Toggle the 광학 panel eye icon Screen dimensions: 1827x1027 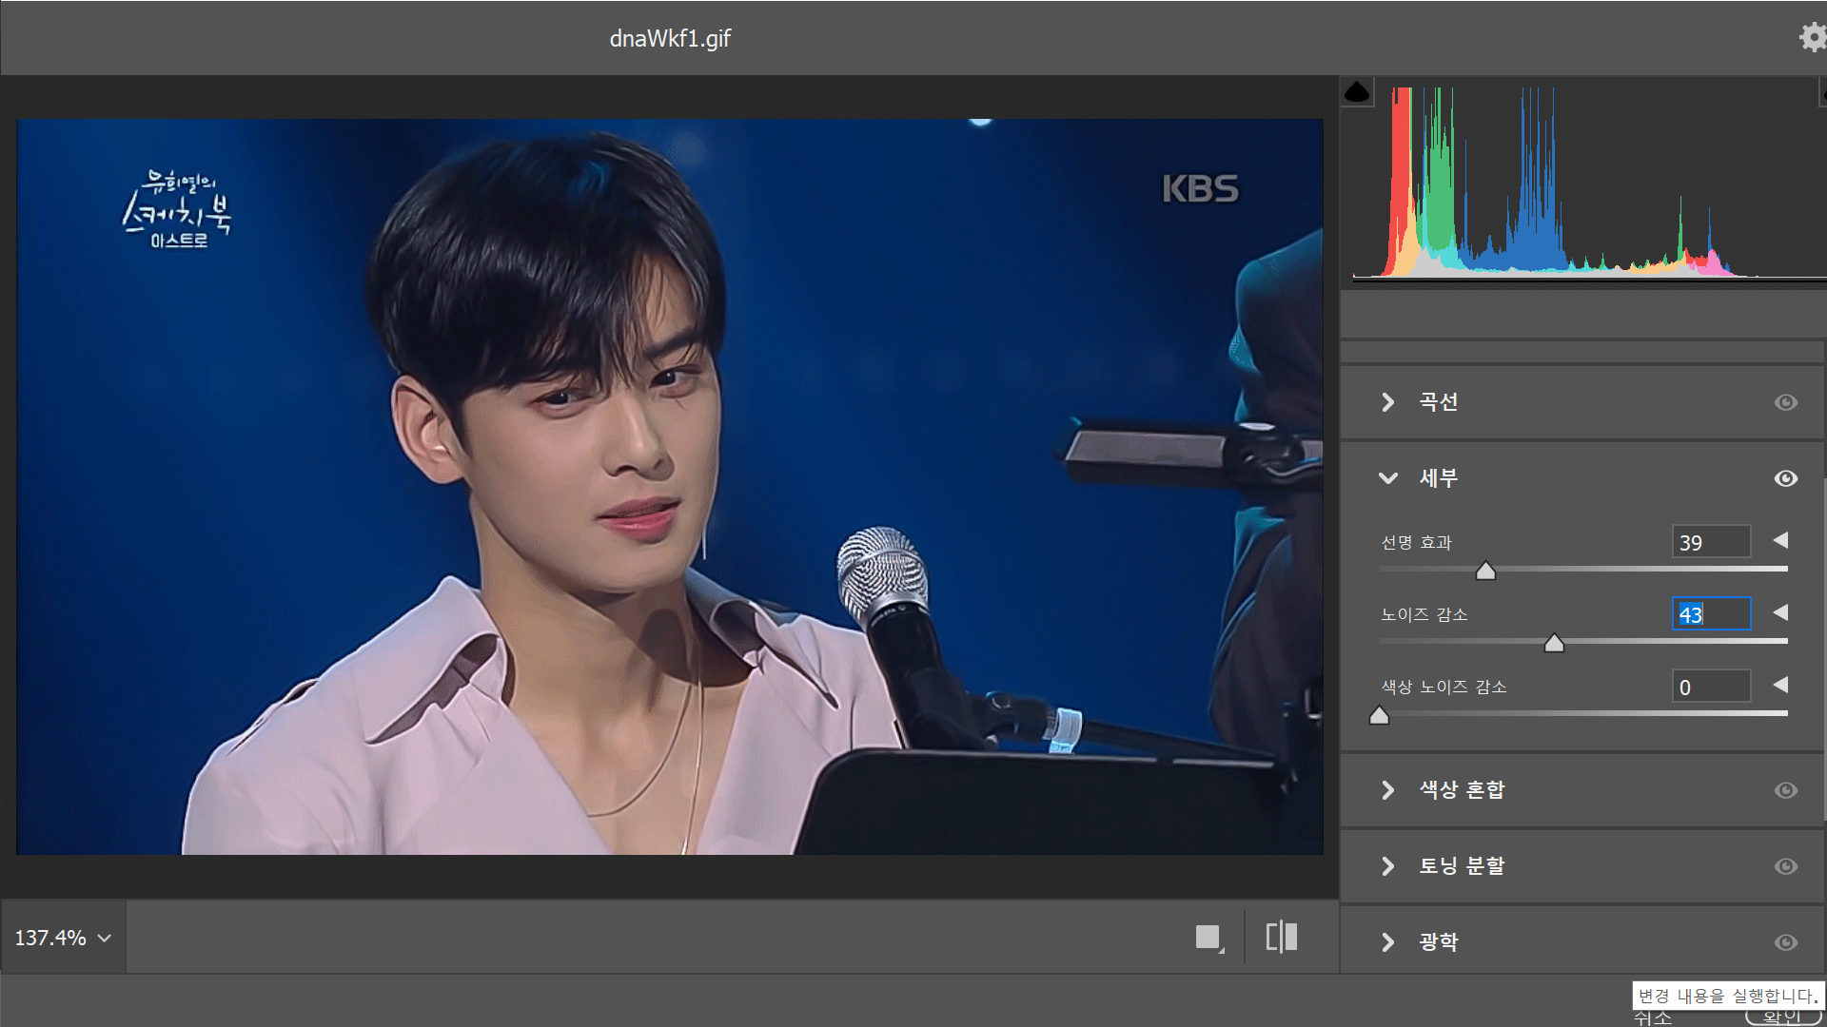tap(1785, 942)
